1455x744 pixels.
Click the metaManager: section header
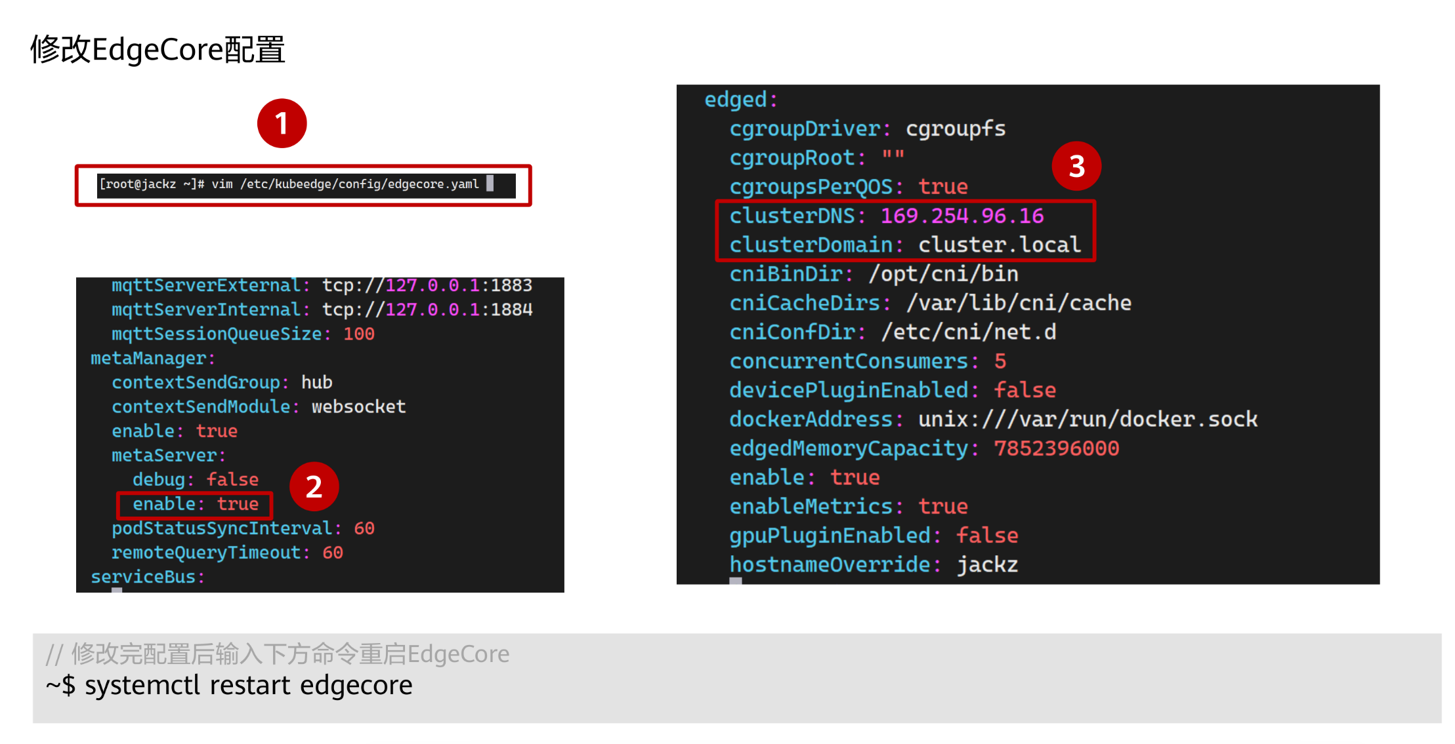coord(152,359)
